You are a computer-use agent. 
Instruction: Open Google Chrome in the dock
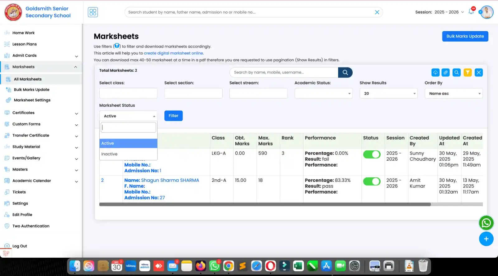[228, 266]
